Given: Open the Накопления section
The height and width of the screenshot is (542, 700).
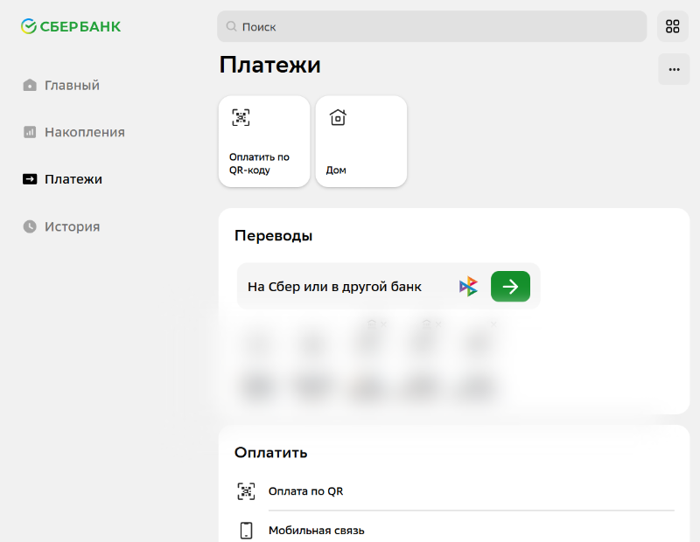Looking at the screenshot, I should click(x=84, y=132).
